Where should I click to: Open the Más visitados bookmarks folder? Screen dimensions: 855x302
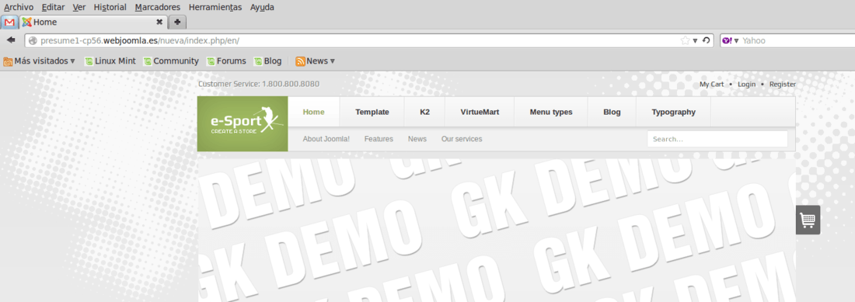coord(40,61)
